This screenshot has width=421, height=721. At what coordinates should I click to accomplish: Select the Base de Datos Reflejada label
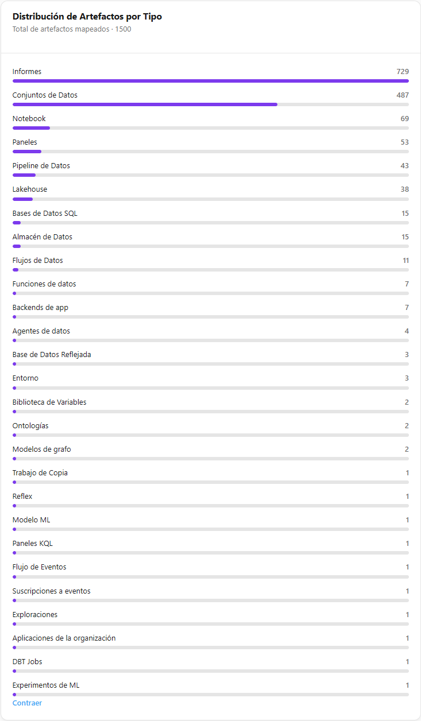point(52,355)
